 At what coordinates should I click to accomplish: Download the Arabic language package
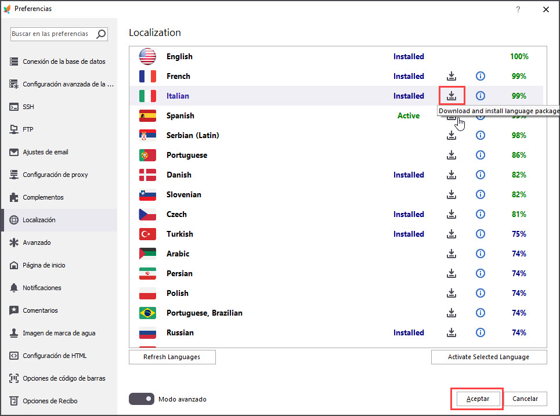pos(451,254)
